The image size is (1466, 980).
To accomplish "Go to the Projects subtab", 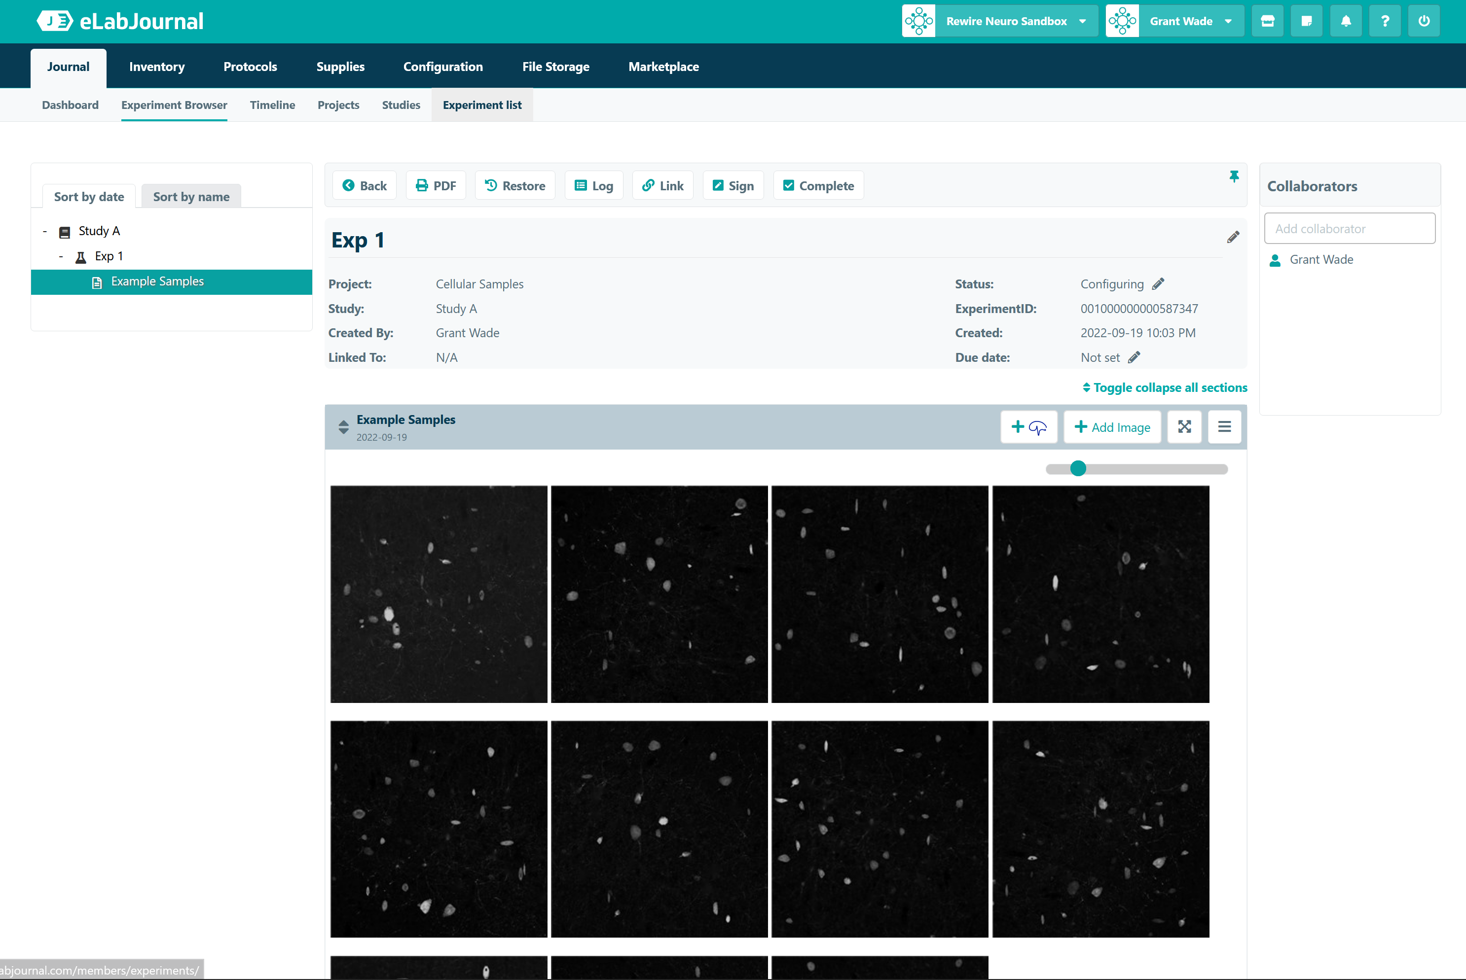I will click(338, 105).
